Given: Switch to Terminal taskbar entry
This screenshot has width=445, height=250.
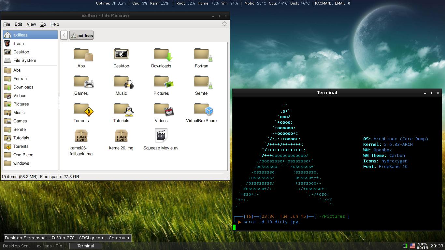Looking at the screenshot, I should (x=86, y=246).
